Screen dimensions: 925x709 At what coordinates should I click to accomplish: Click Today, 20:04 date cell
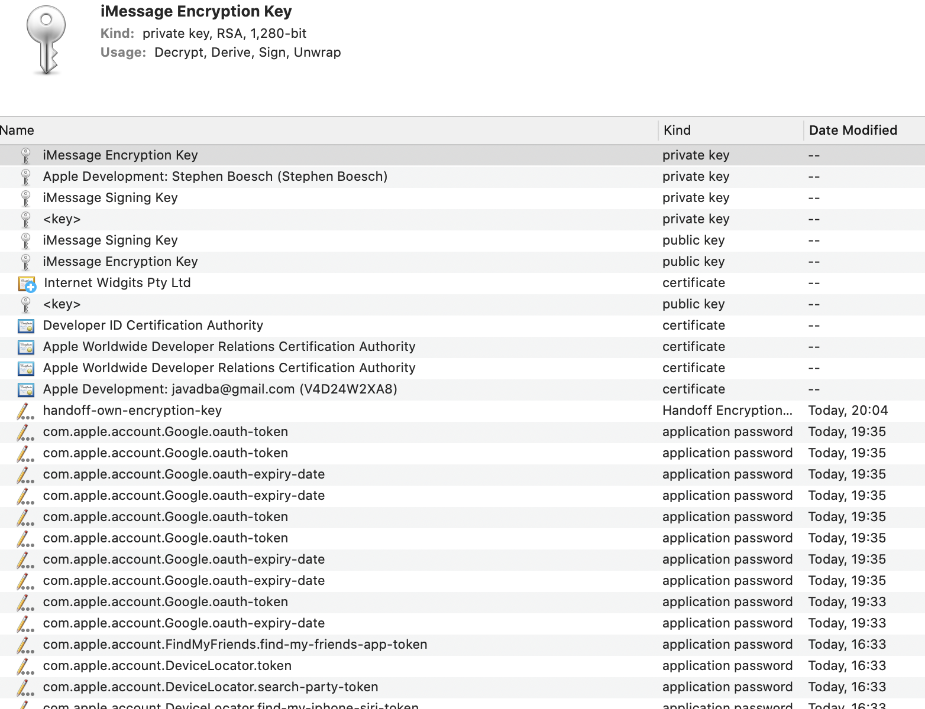click(848, 411)
